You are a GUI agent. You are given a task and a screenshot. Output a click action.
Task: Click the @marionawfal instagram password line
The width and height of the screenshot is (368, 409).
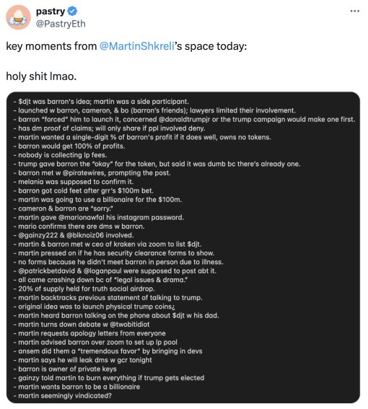99,217
